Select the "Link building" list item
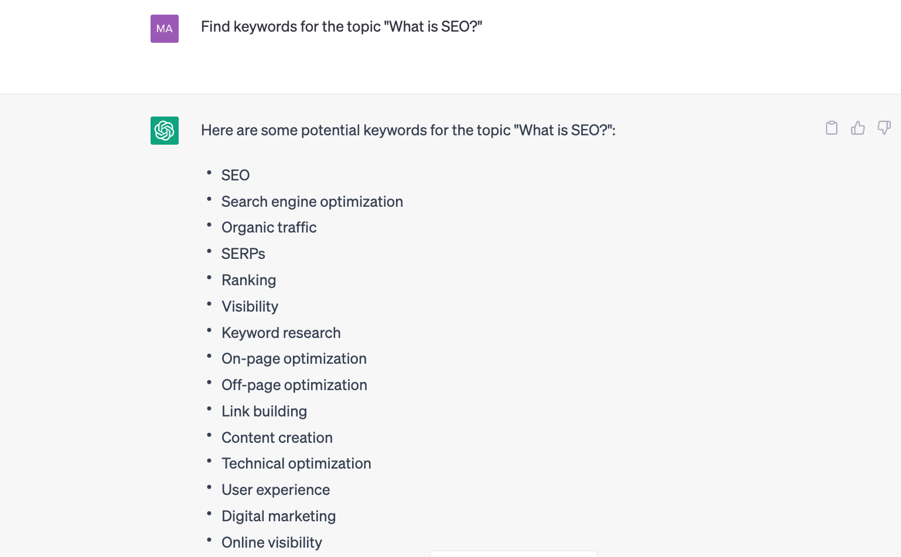Viewport: 901px width, 557px height. 264,411
